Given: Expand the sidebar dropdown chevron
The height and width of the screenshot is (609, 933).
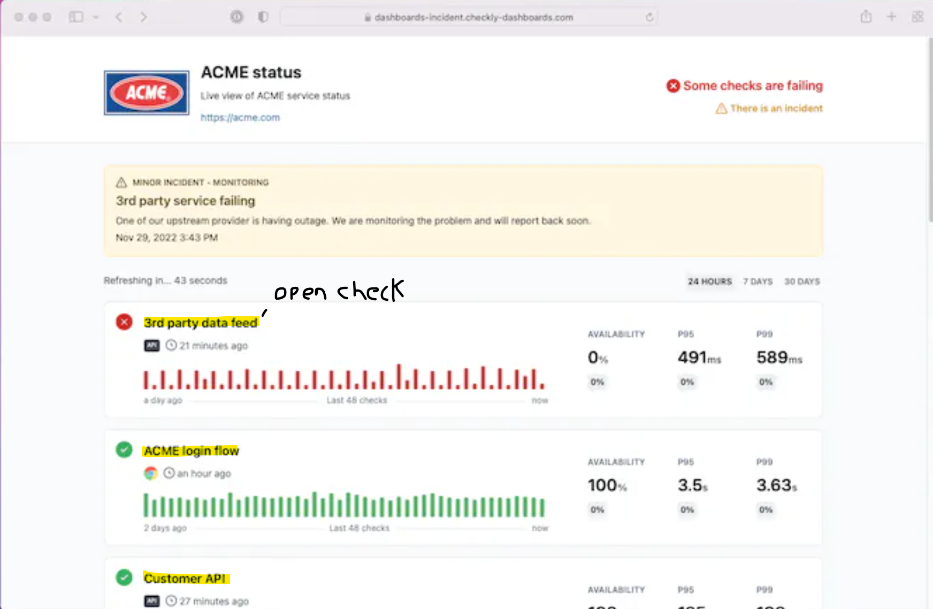Looking at the screenshot, I should [96, 17].
